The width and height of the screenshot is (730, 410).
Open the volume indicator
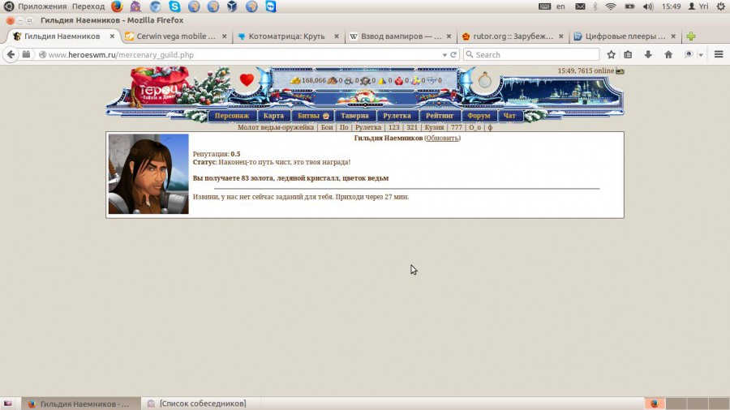click(x=648, y=6)
